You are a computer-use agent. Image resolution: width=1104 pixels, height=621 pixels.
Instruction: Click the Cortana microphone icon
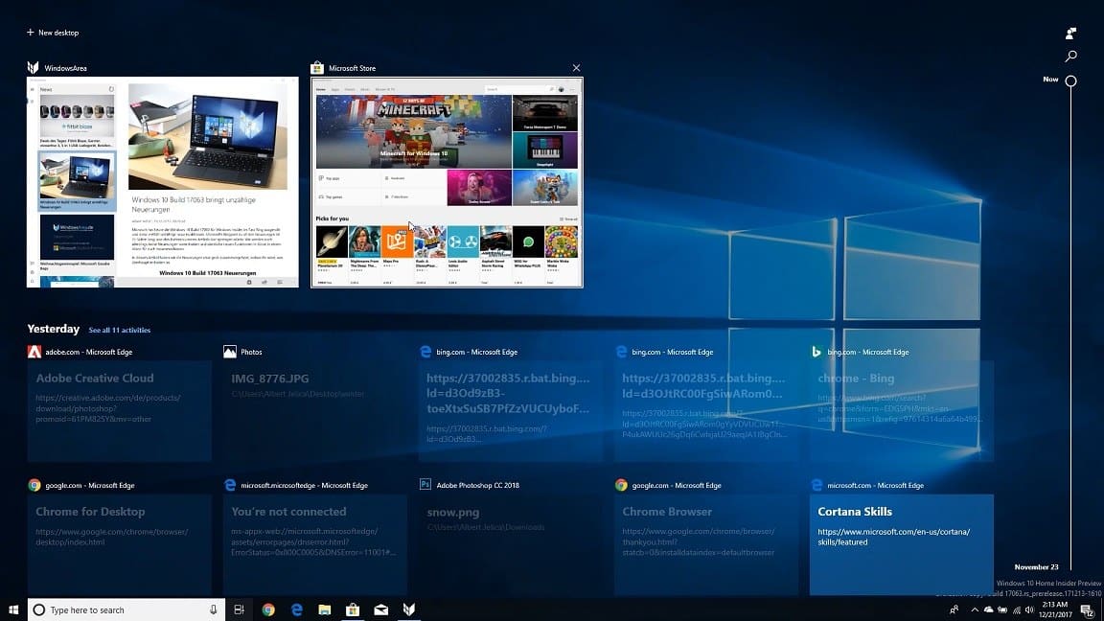[x=213, y=609]
